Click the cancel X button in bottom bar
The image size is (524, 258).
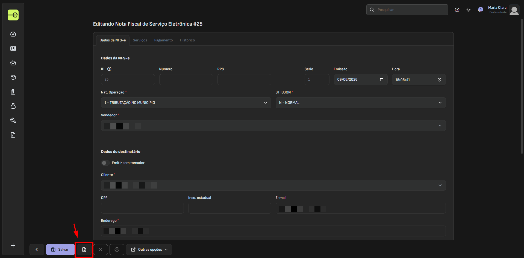(x=101, y=250)
